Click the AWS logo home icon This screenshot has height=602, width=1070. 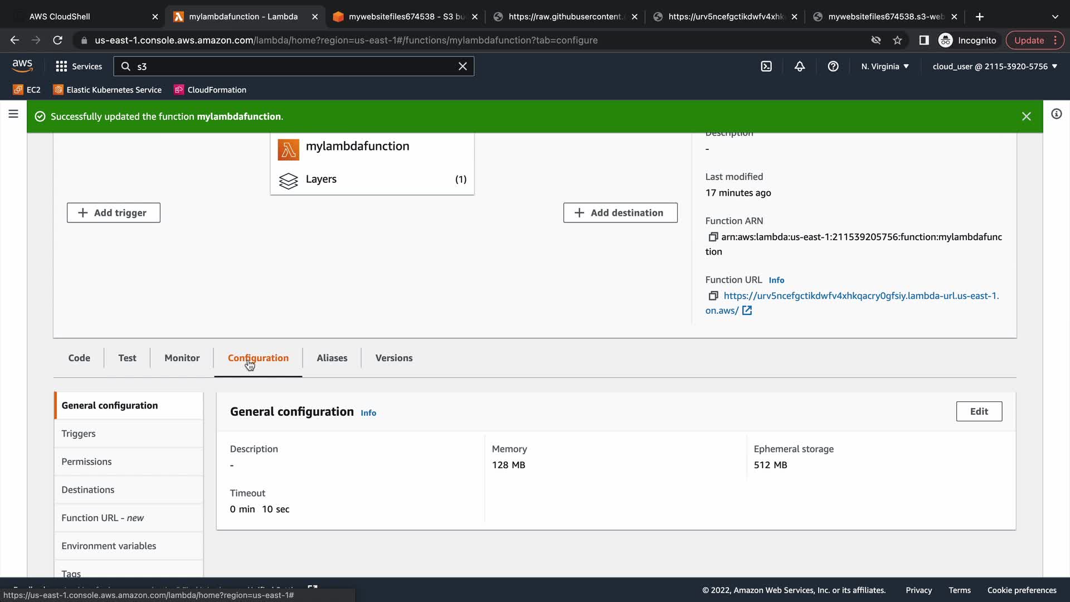pos(22,66)
